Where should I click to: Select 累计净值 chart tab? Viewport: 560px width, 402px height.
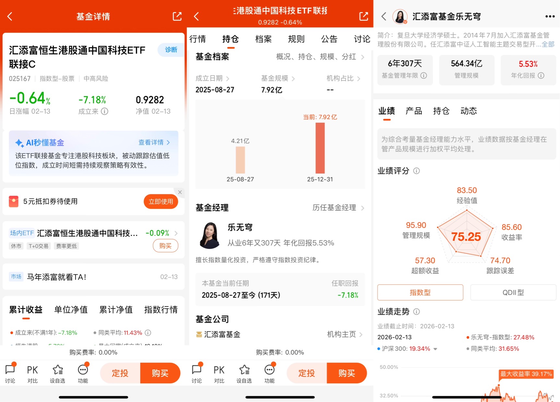click(x=116, y=310)
